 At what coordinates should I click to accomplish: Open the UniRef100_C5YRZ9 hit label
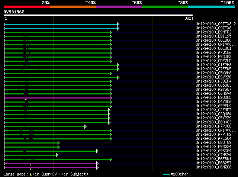[213, 118]
